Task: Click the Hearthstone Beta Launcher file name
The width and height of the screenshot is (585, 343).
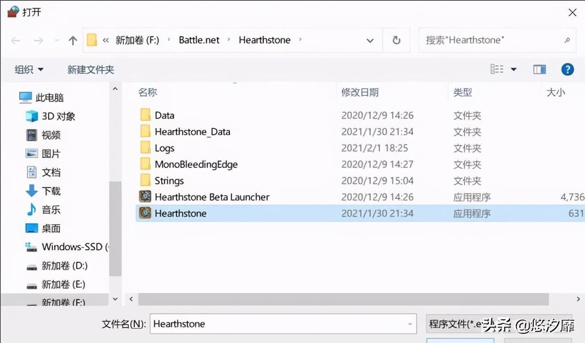Action: pyautogui.click(x=212, y=197)
